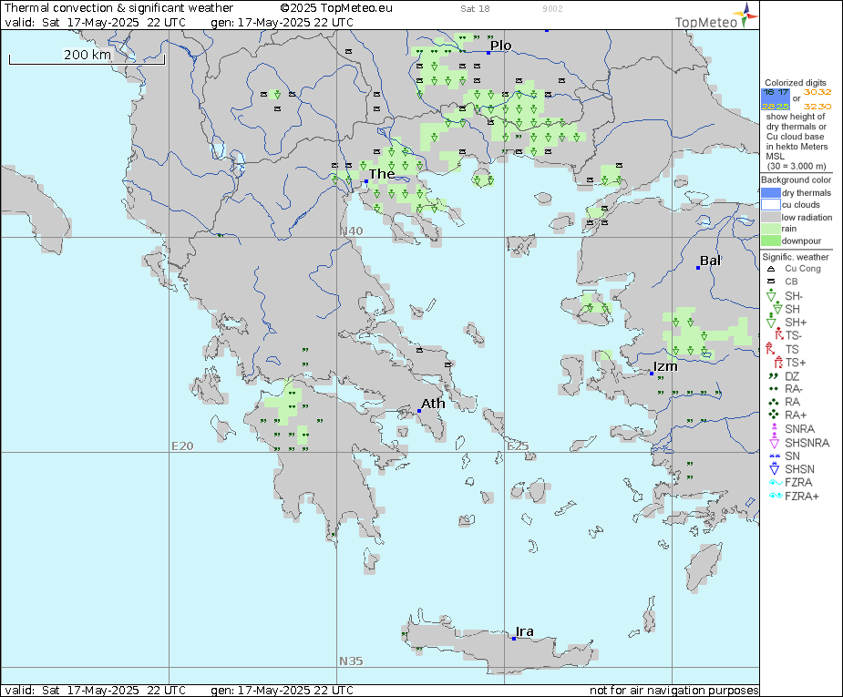Click the E20 longitude label
This screenshot has height=697, width=843.
pyautogui.click(x=182, y=446)
